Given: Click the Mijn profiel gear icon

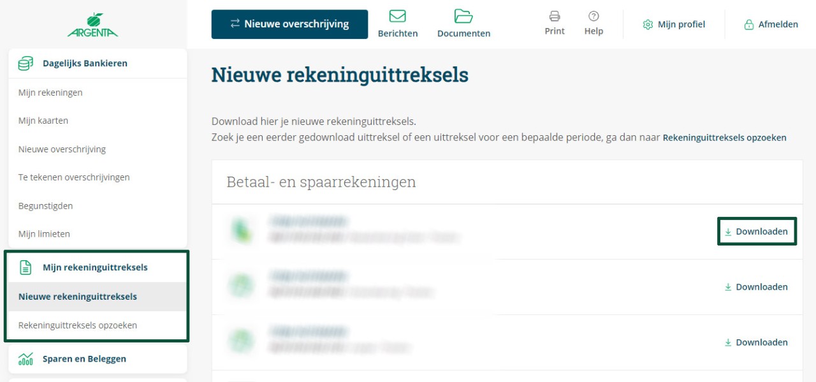Looking at the screenshot, I should [x=648, y=25].
